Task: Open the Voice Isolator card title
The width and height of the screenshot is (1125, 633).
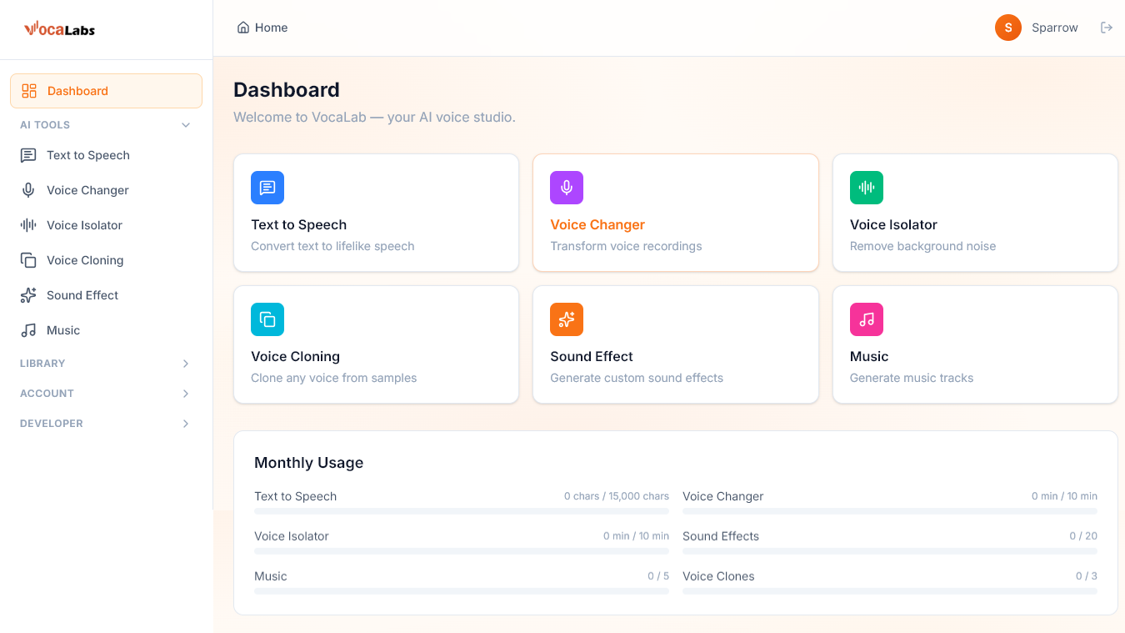Action: click(893, 224)
